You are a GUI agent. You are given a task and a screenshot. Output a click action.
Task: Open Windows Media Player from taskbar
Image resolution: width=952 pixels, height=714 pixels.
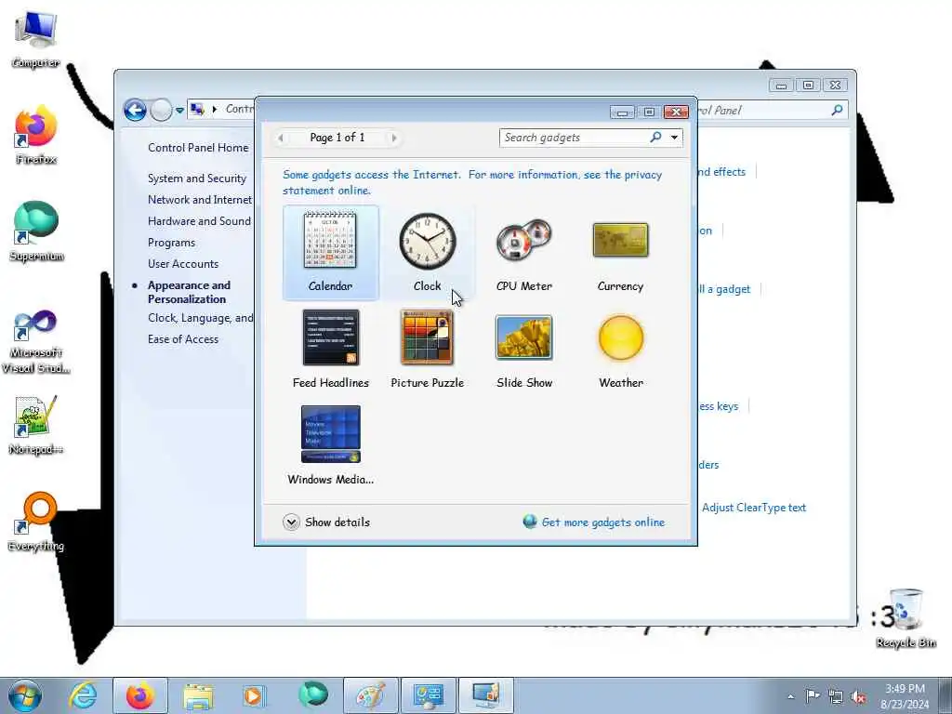(x=255, y=695)
